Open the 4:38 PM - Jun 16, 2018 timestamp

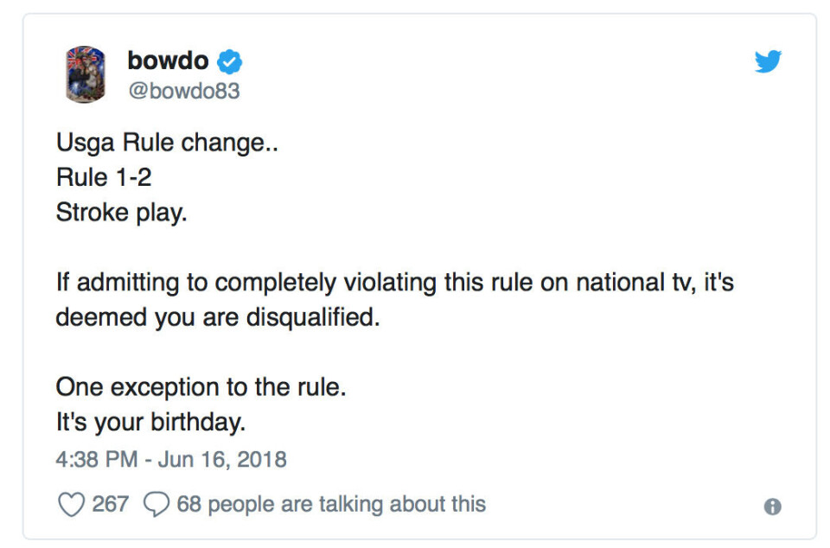point(171,459)
